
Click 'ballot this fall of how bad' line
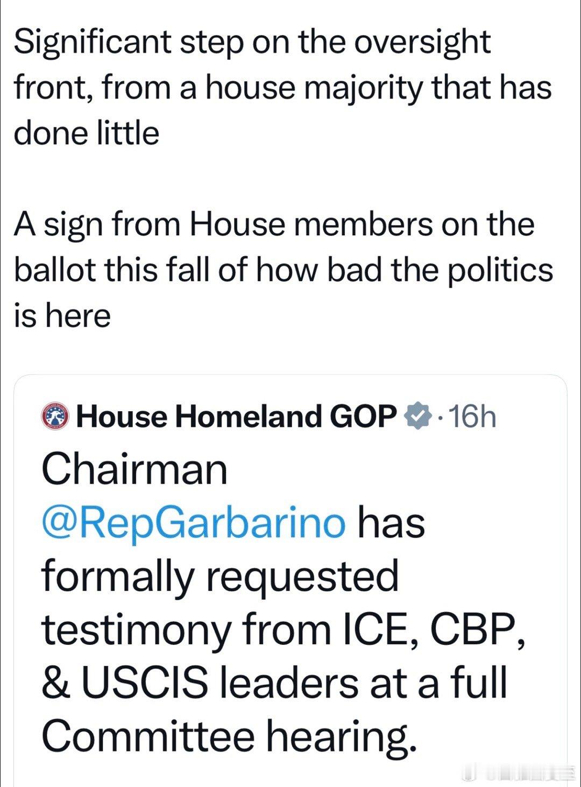(284, 270)
